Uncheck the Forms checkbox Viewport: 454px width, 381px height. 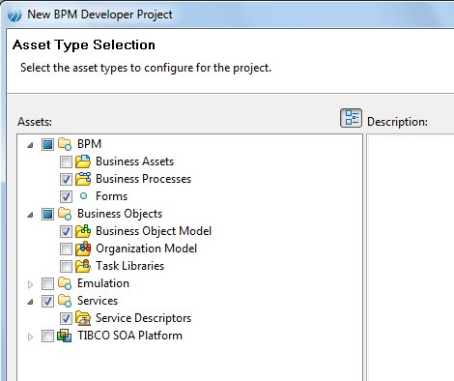click(x=66, y=196)
